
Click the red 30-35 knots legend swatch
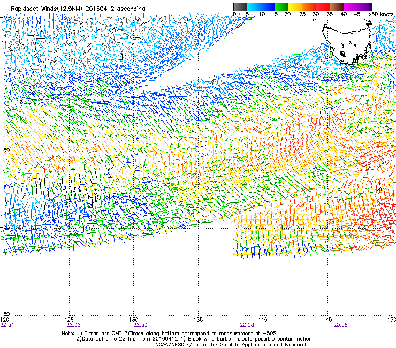click(323, 6)
